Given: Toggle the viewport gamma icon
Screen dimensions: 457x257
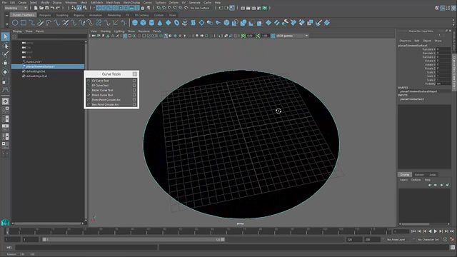Looking at the screenshot, I should pyautogui.click(x=258, y=36).
